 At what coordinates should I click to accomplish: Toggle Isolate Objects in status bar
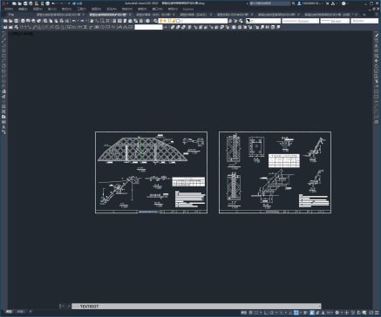point(353,313)
